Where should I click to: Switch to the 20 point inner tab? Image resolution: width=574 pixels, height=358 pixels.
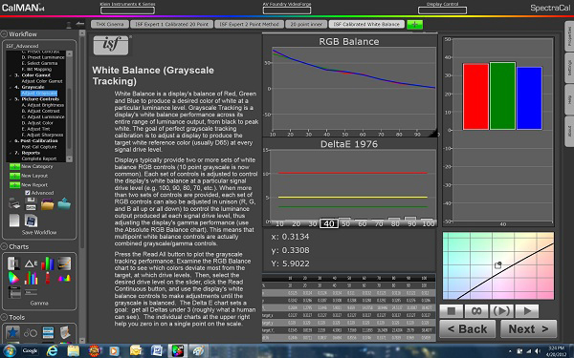[x=306, y=25]
